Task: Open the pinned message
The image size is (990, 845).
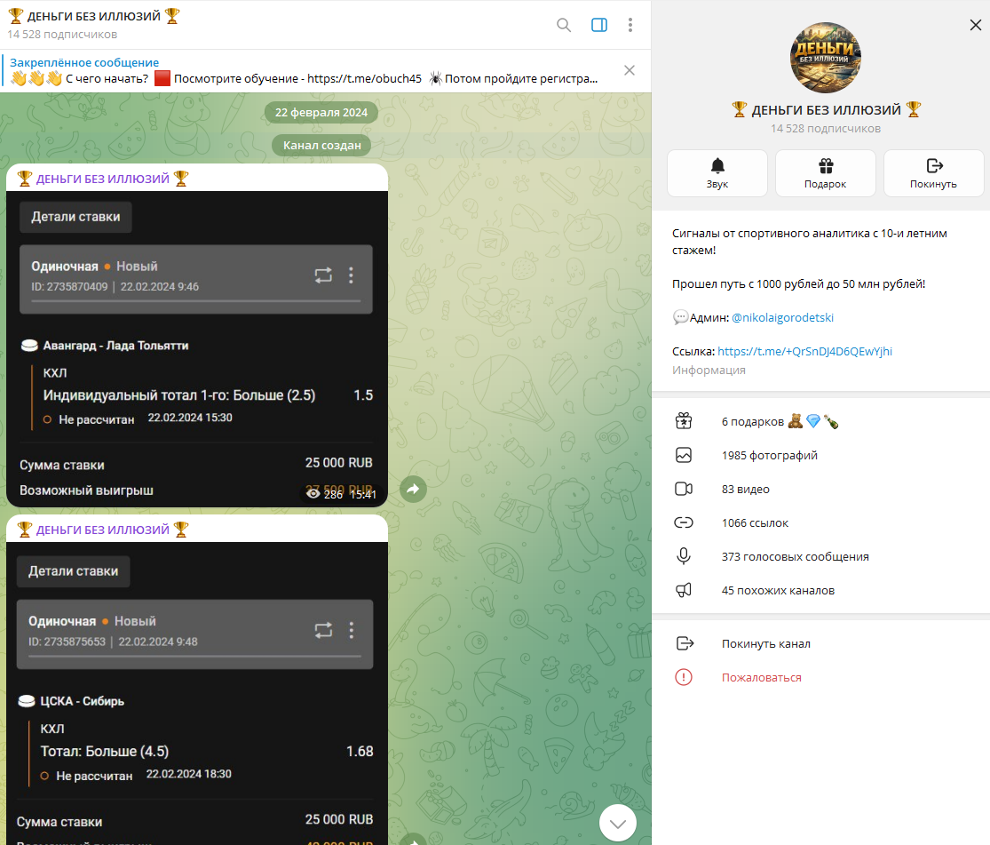Action: (x=303, y=71)
